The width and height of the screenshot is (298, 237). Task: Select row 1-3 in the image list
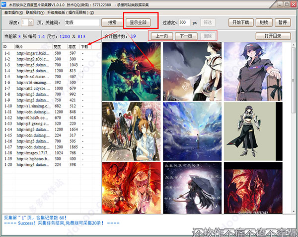[x=52, y=65]
